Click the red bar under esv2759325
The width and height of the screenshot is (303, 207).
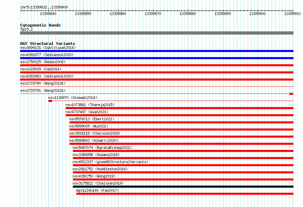[157, 65]
